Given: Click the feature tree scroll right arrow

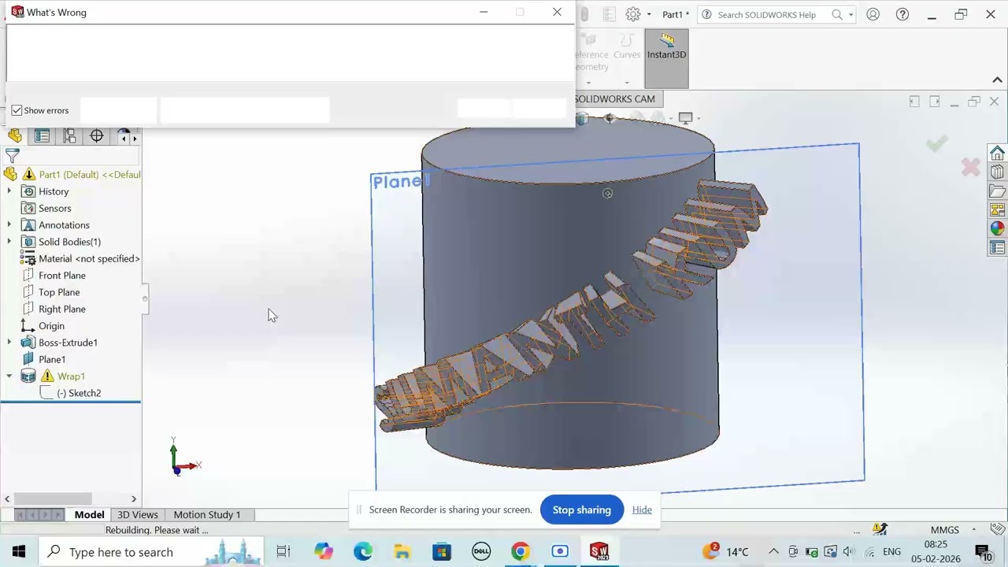Looking at the screenshot, I should pyautogui.click(x=134, y=498).
